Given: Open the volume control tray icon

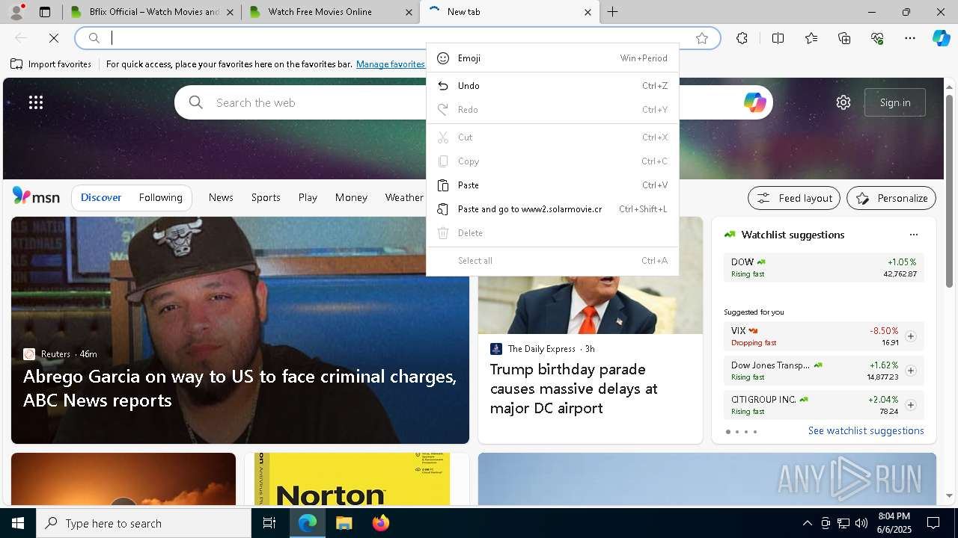Looking at the screenshot, I should (x=861, y=523).
